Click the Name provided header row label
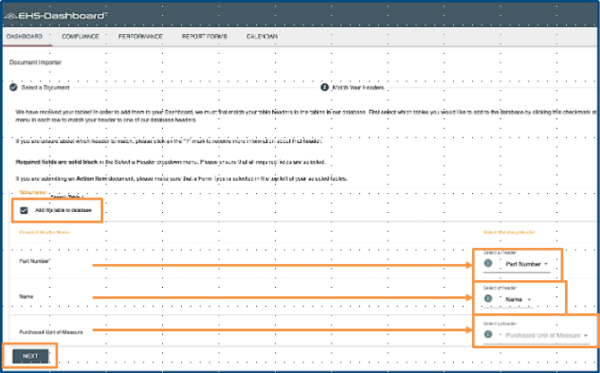 (26, 294)
